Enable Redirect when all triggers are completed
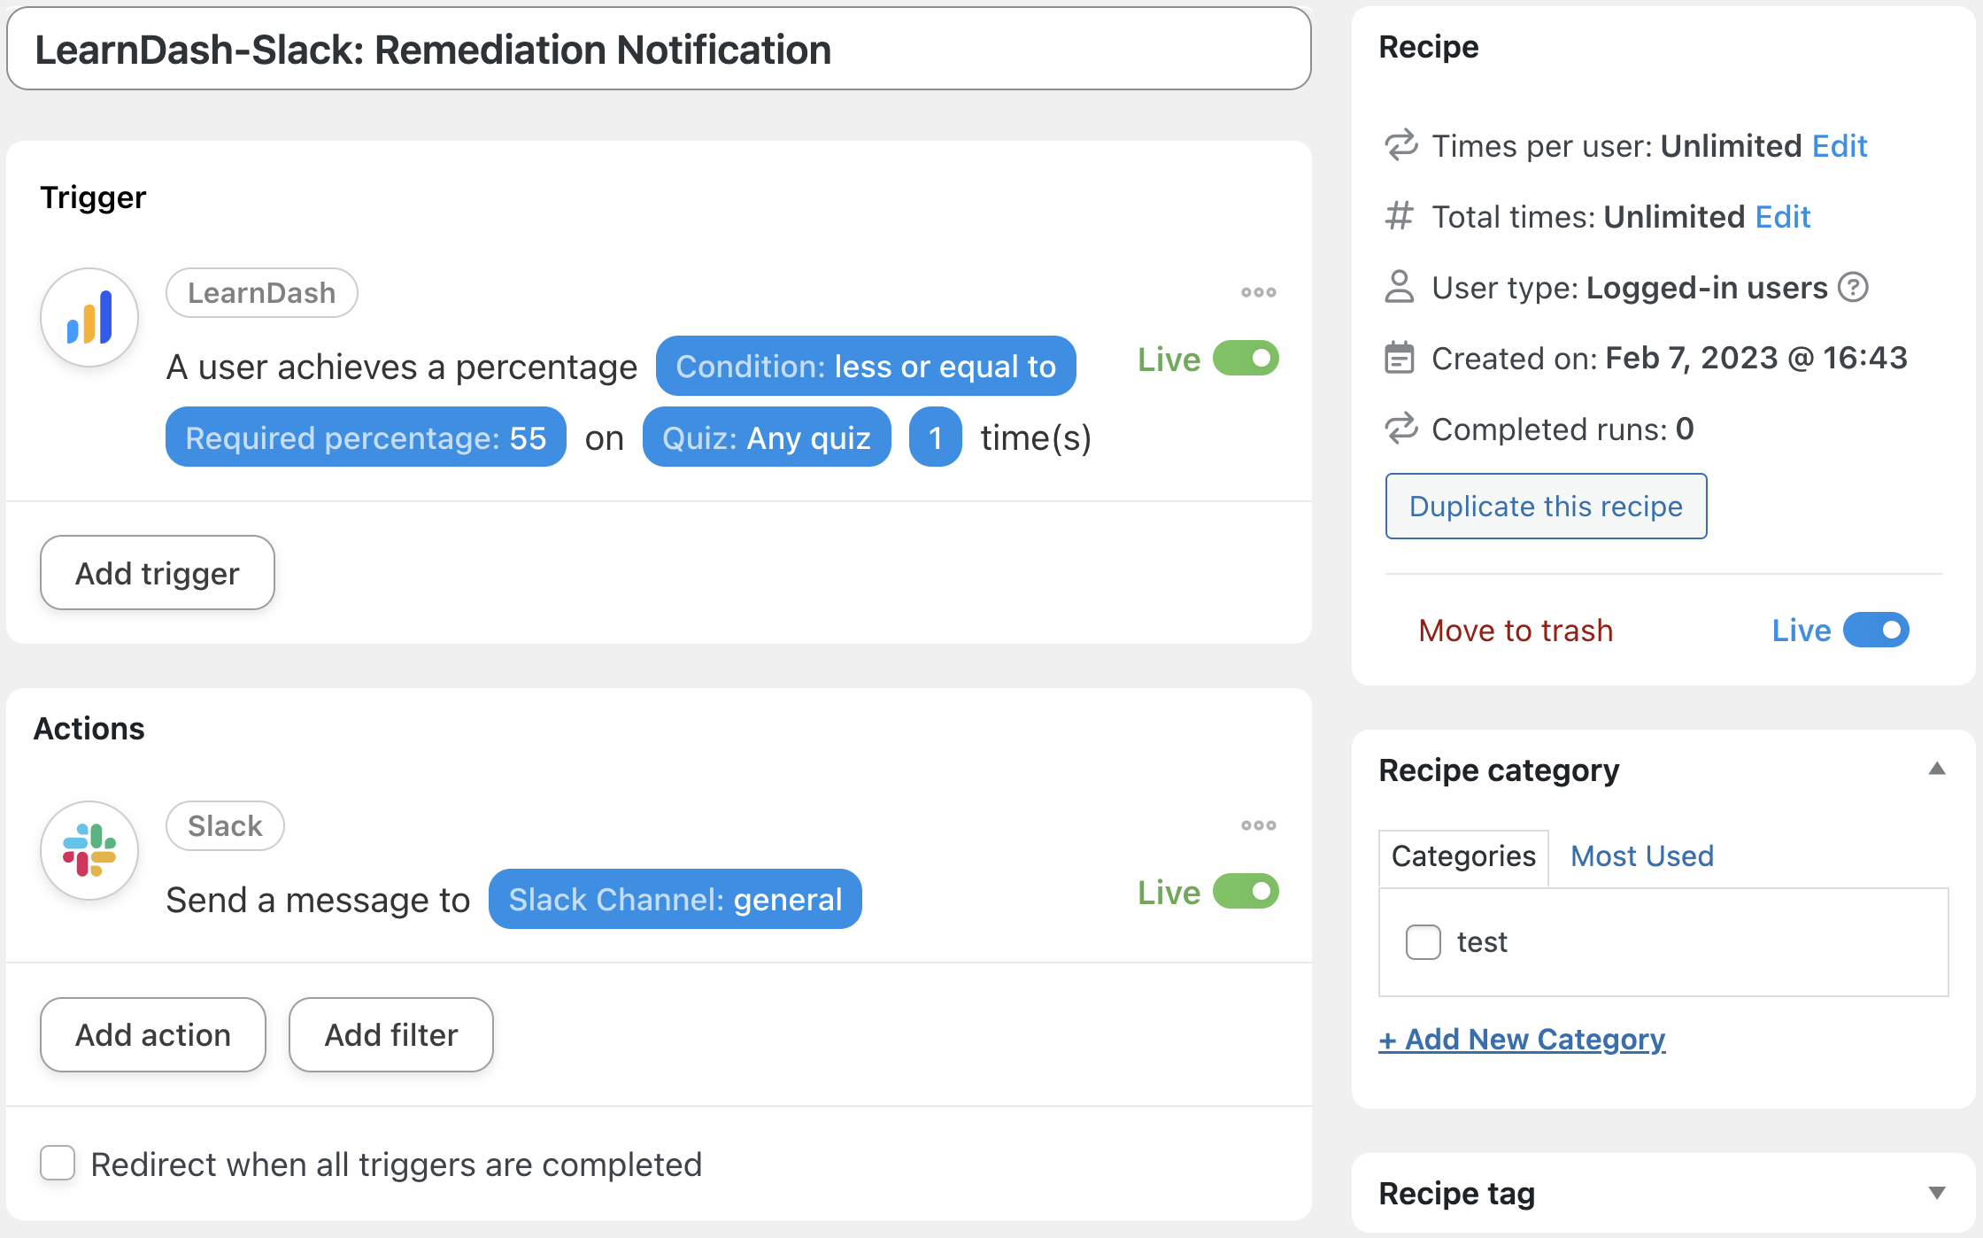This screenshot has width=1983, height=1238. 57,1164
